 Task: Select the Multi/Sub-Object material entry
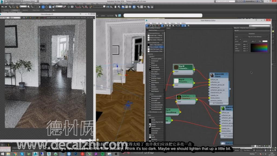(x=155, y=78)
